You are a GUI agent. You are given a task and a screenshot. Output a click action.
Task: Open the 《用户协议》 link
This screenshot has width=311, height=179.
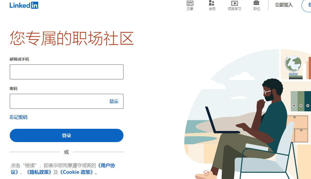coord(63,169)
